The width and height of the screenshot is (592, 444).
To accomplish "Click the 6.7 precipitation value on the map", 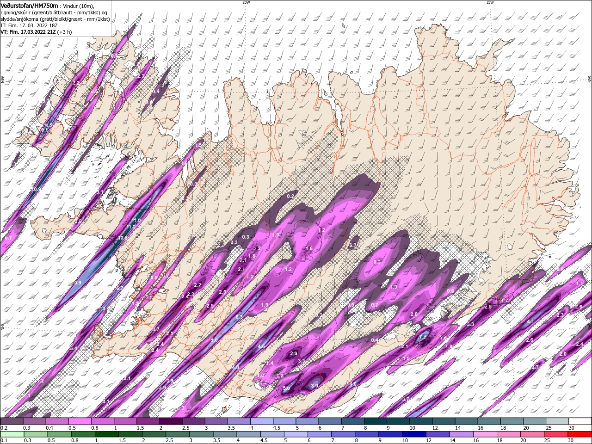I will [x=119, y=288].
